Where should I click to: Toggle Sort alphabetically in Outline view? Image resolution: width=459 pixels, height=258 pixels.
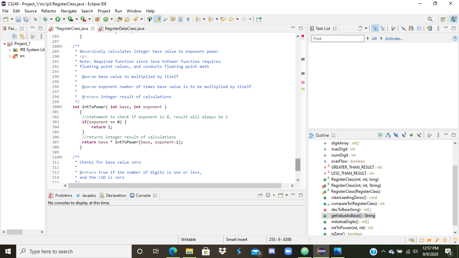(x=388, y=135)
